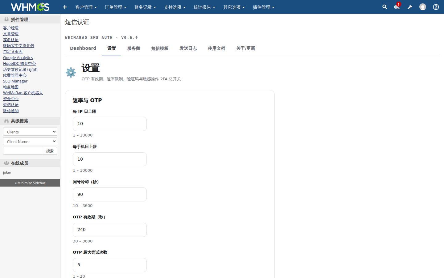Click the Minimise Sidebar button
The image size is (444, 278).
coord(30,183)
